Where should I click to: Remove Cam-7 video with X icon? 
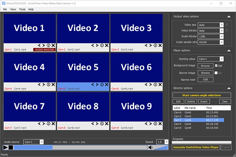53,124
